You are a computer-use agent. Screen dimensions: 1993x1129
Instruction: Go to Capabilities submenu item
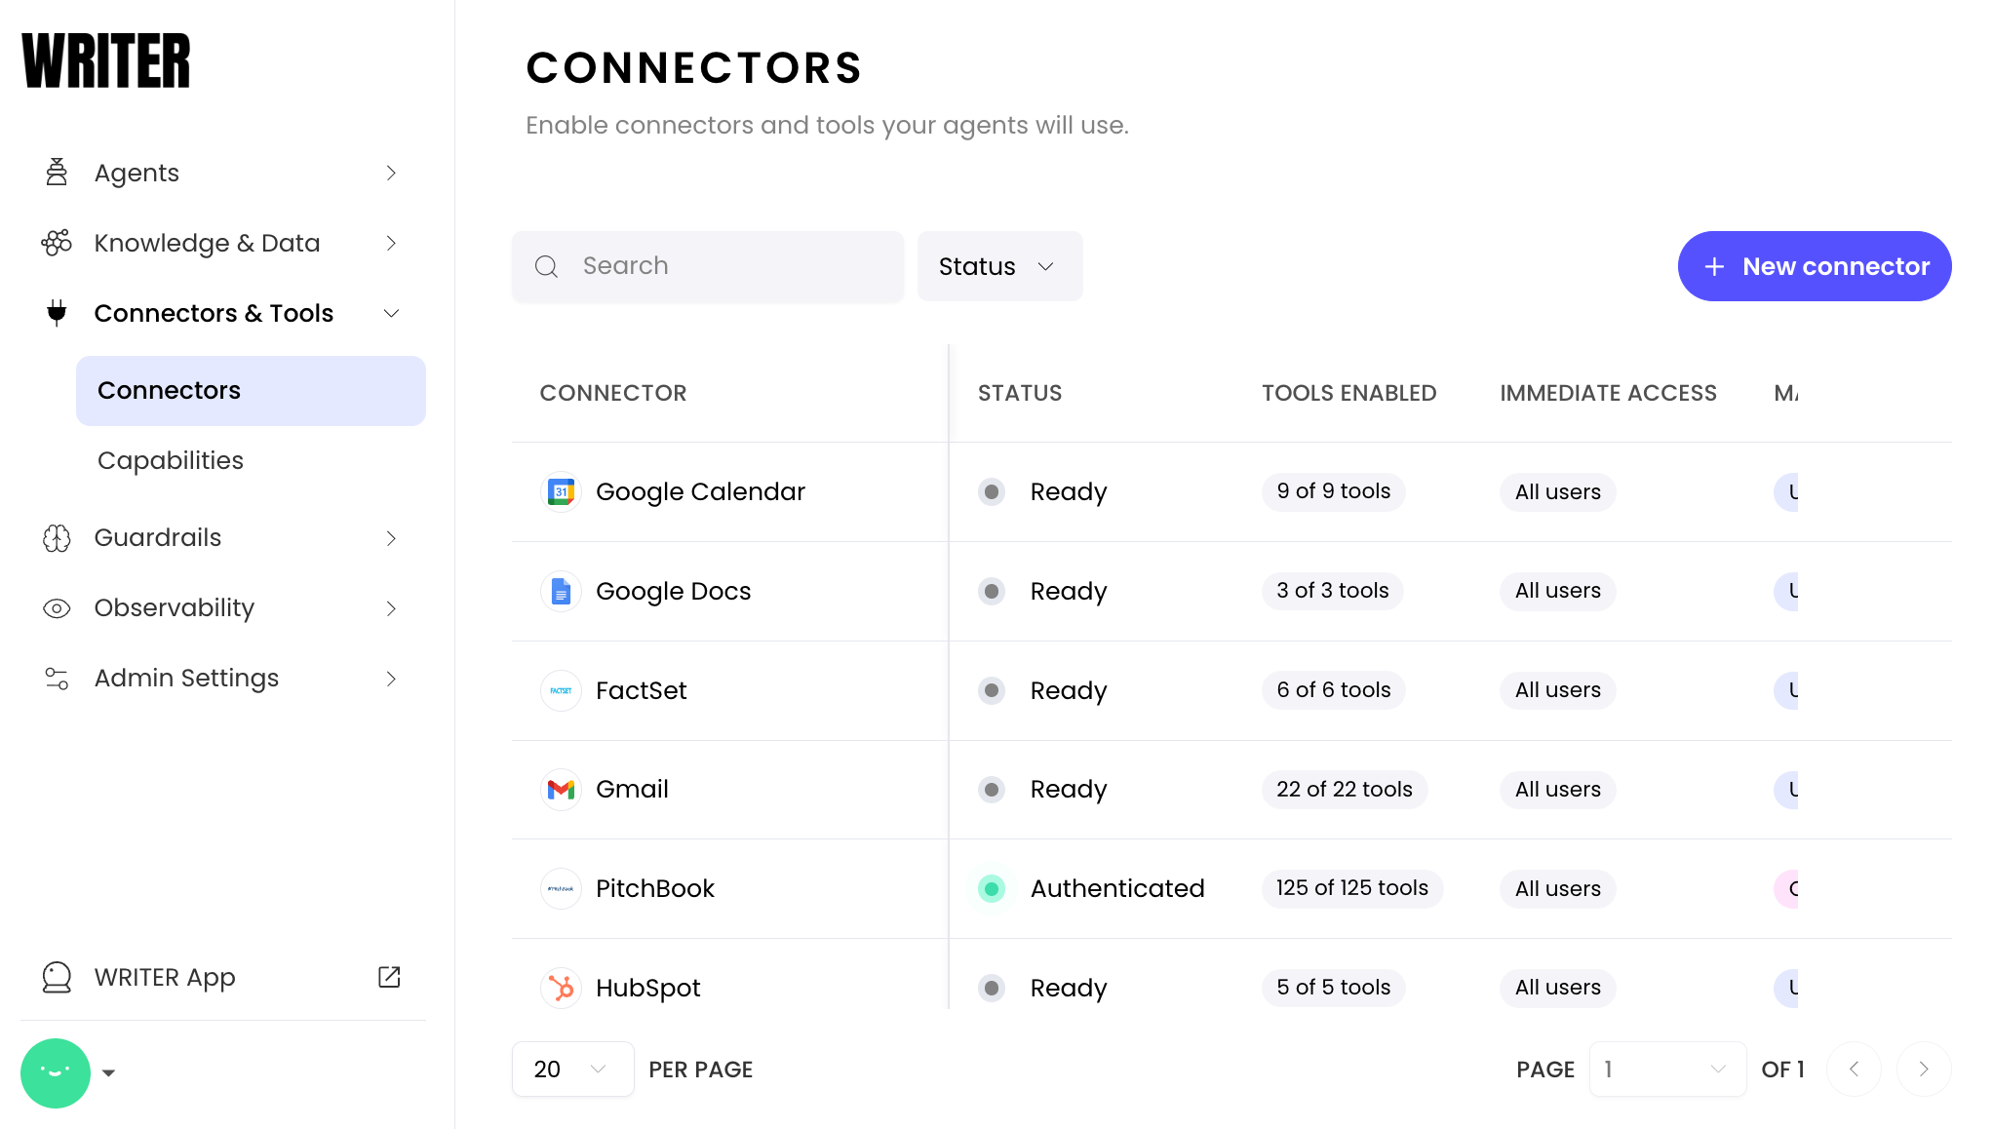click(171, 460)
